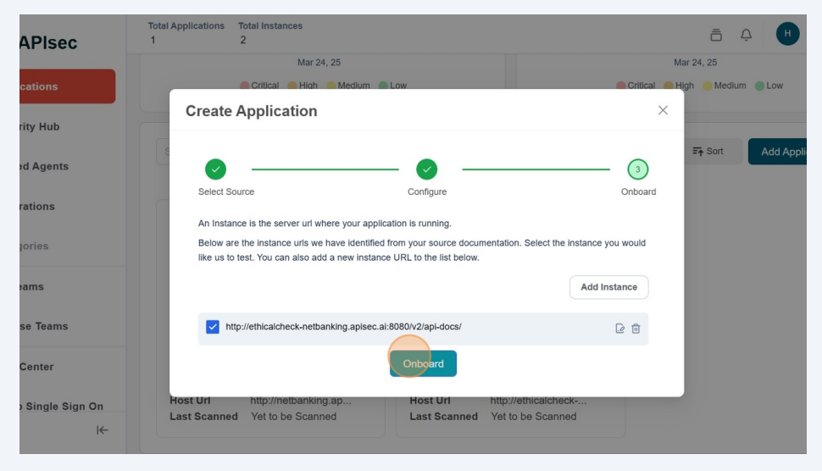Click the stacked layers icon in header

point(716,35)
